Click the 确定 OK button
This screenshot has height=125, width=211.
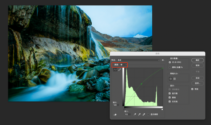197,60
